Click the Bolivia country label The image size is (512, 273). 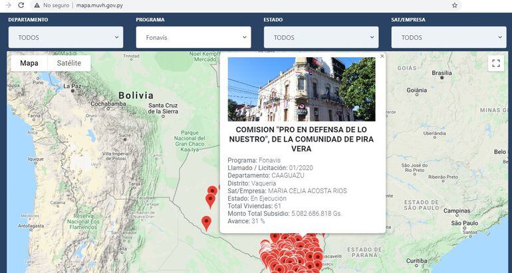click(x=136, y=95)
